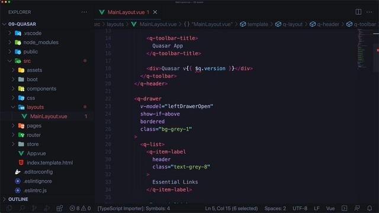The image size is (379, 213).
Task: Open the .eslintignore file
Action: point(37,181)
